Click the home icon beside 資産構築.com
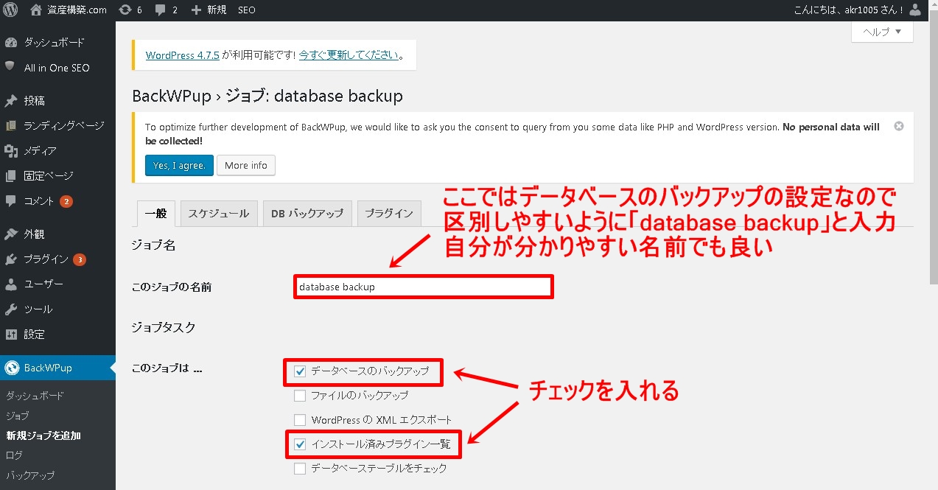This screenshot has height=490, width=938. pyautogui.click(x=36, y=10)
